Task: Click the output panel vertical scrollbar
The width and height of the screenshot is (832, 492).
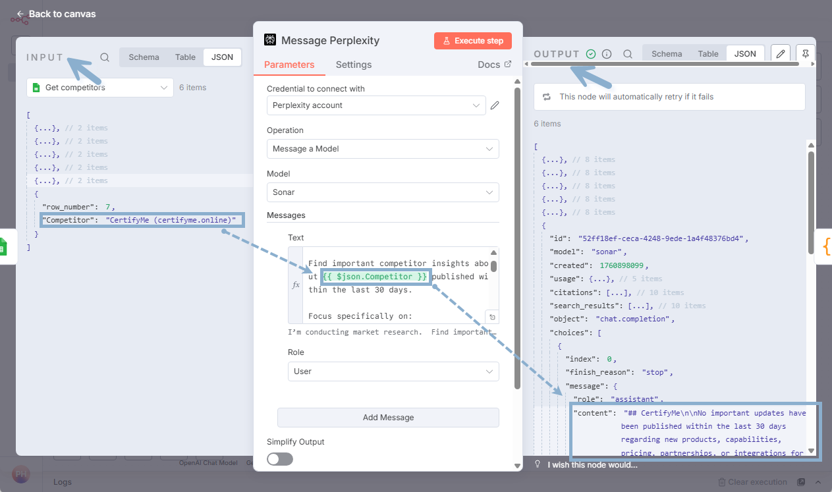Action: tap(811, 203)
